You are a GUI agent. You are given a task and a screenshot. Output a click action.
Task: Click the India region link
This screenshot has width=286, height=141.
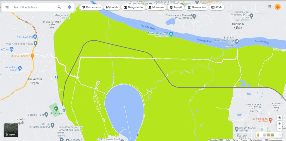click(x=228, y=140)
